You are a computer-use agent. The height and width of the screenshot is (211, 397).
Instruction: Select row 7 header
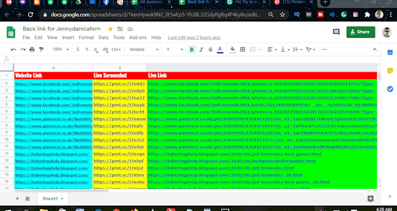(7, 118)
